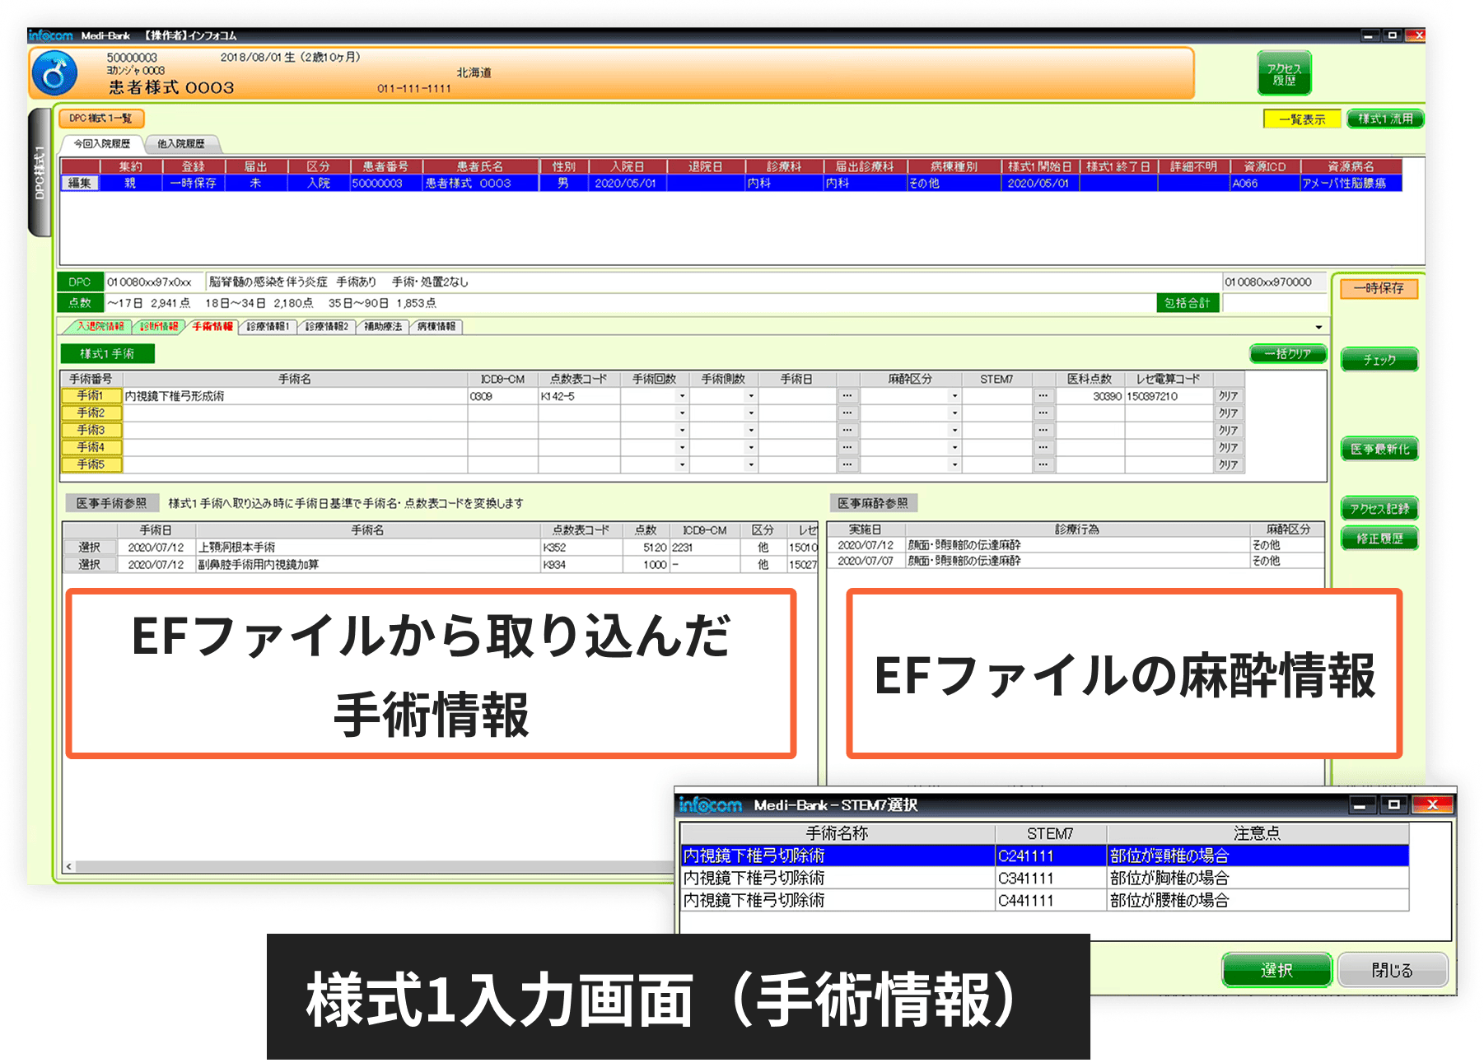Click 一時保存 to temporarily save
Viewport: 1484px width, 1063px height.
point(1379,289)
